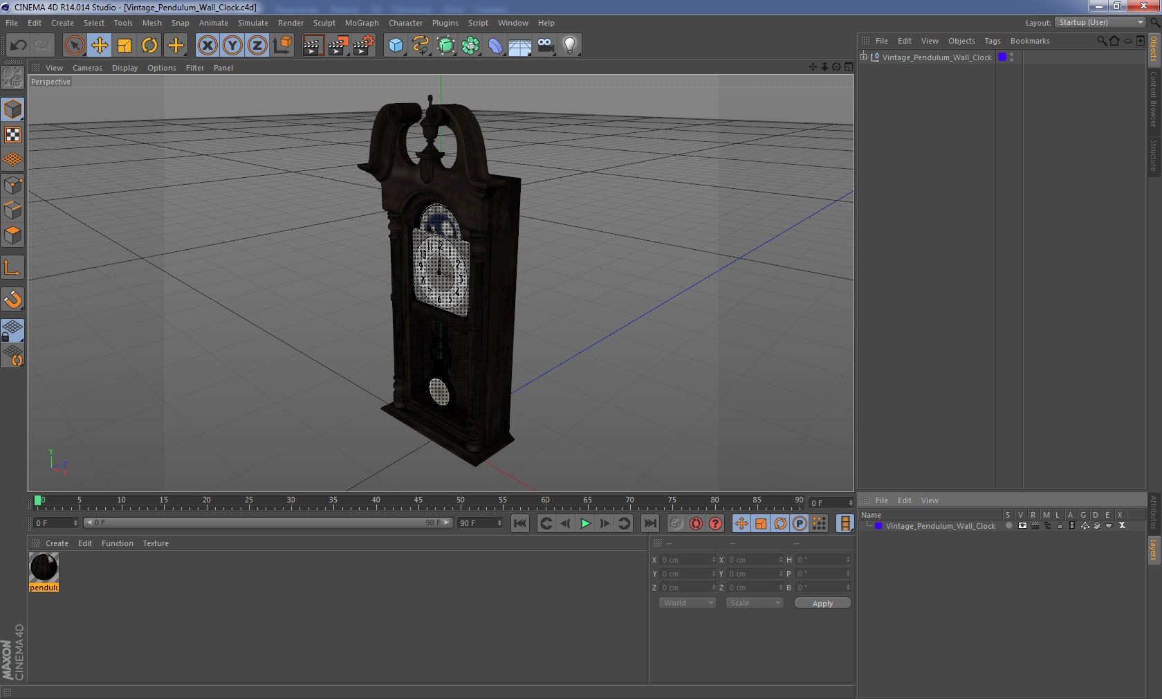The width and height of the screenshot is (1162, 699).
Task: Enable the Axis mode tool
Action: coord(12,268)
